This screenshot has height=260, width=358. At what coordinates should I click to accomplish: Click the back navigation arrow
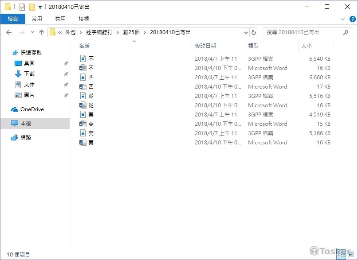tap(8, 32)
